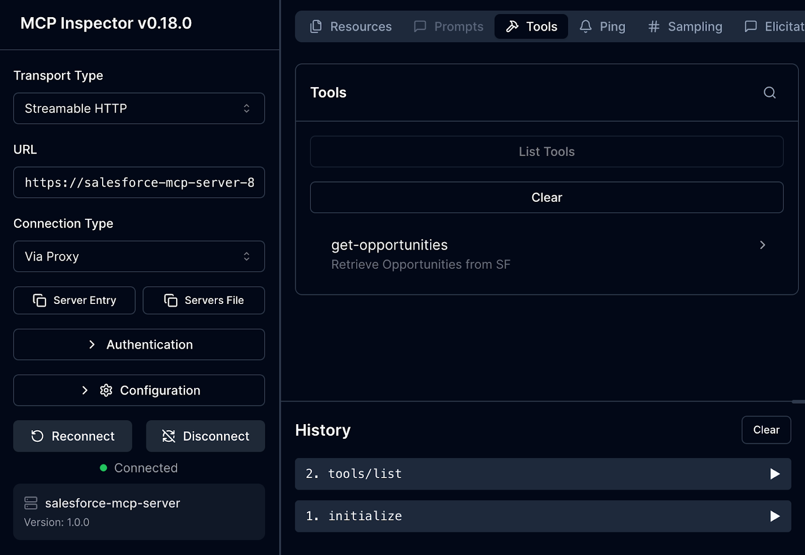Switch to the Ping tab
This screenshot has height=555, width=805.
(602, 26)
